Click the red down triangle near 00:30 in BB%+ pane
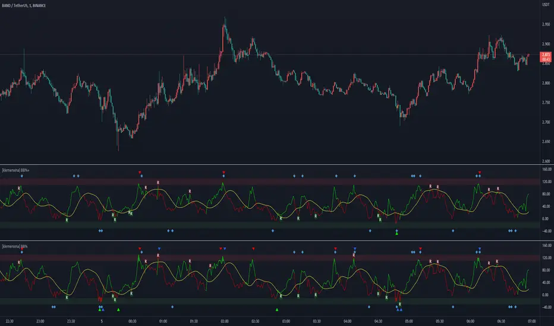 click(140, 172)
